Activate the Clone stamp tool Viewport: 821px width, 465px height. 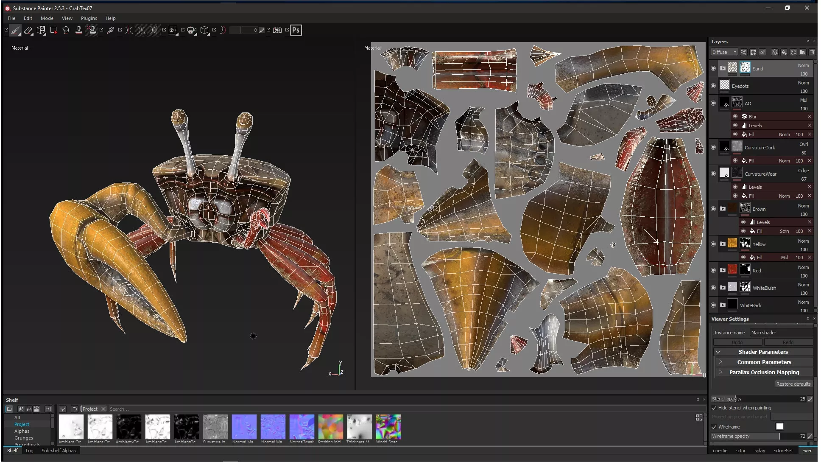point(79,30)
